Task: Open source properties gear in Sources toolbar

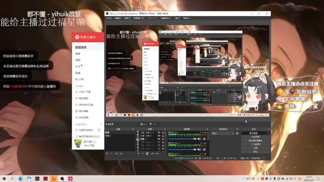Action: tap(147, 154)
